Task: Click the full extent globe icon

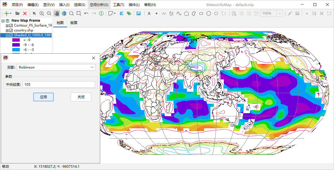Action: coord(64,13)
